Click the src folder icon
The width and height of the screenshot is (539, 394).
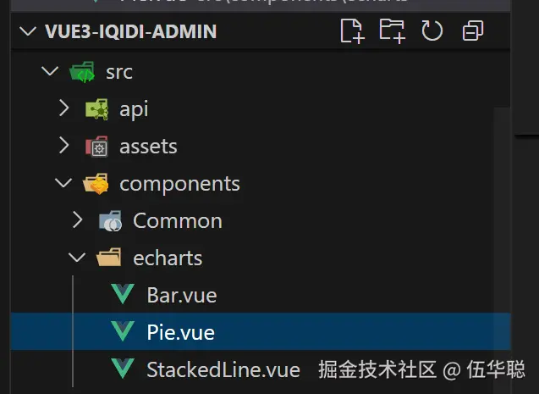[83, 72]
